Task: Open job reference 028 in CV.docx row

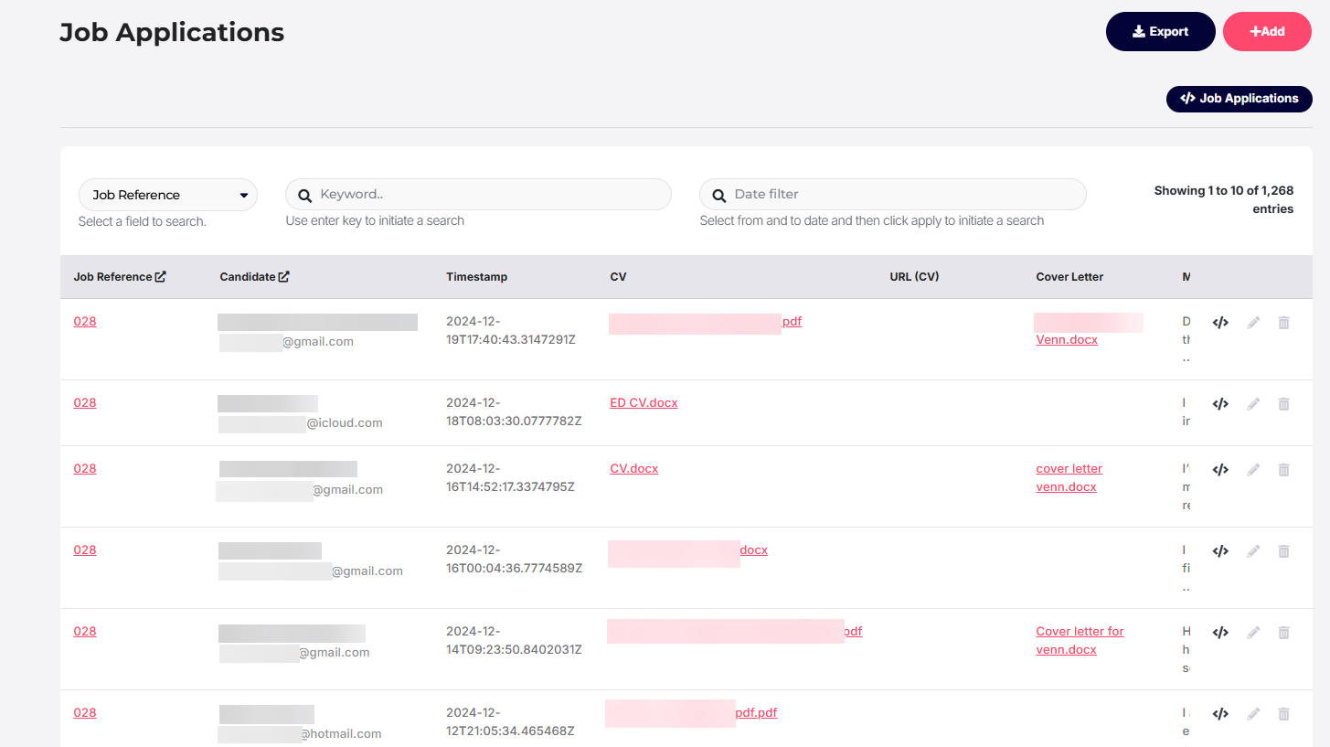Action: [x=85, y=469]
